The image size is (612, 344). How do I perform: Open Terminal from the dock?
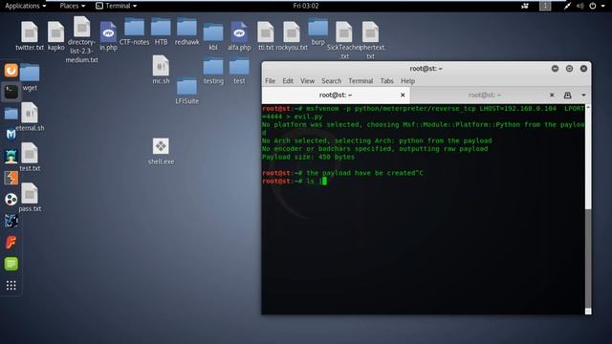point(11,92)
